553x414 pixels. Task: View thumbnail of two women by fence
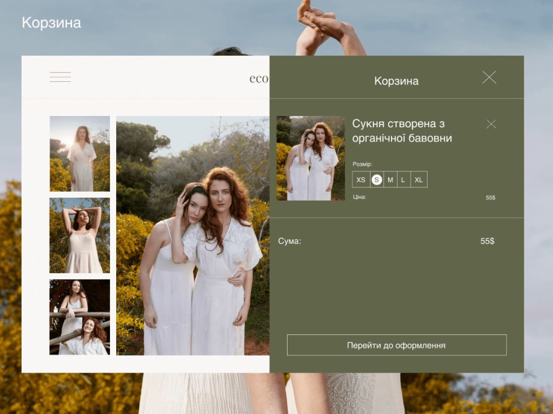(80, 317)
